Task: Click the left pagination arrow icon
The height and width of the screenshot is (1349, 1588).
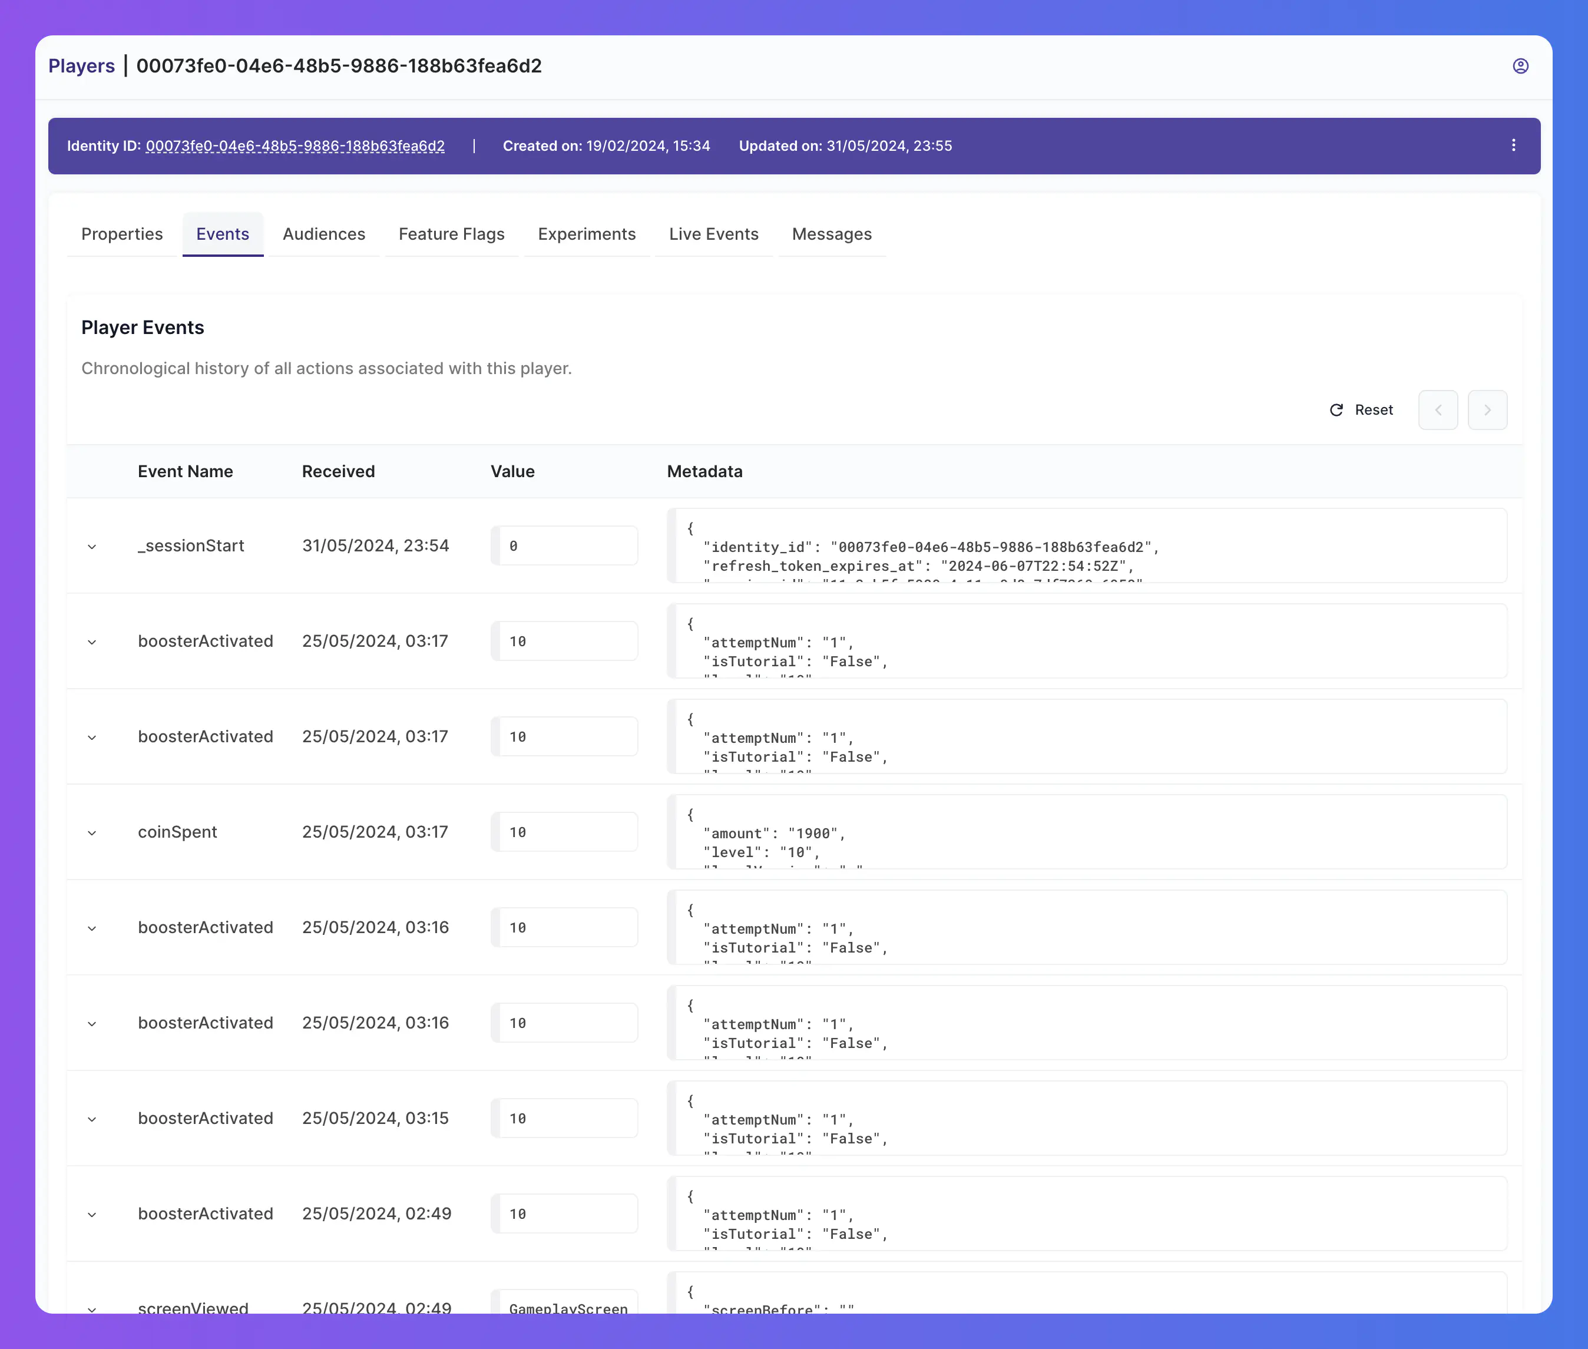Action: 1438,411
